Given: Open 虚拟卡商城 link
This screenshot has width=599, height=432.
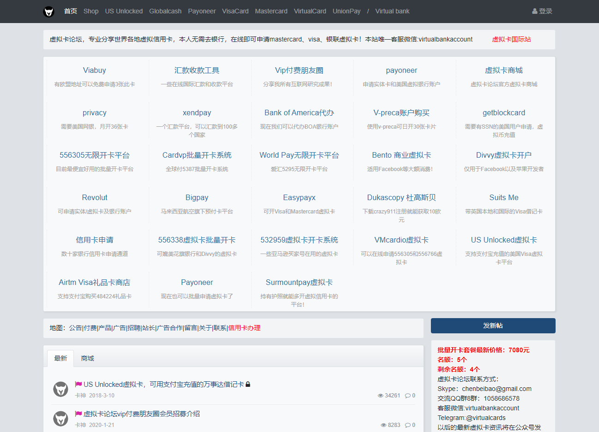Looking at the screenshot, I should coord(504,70).
